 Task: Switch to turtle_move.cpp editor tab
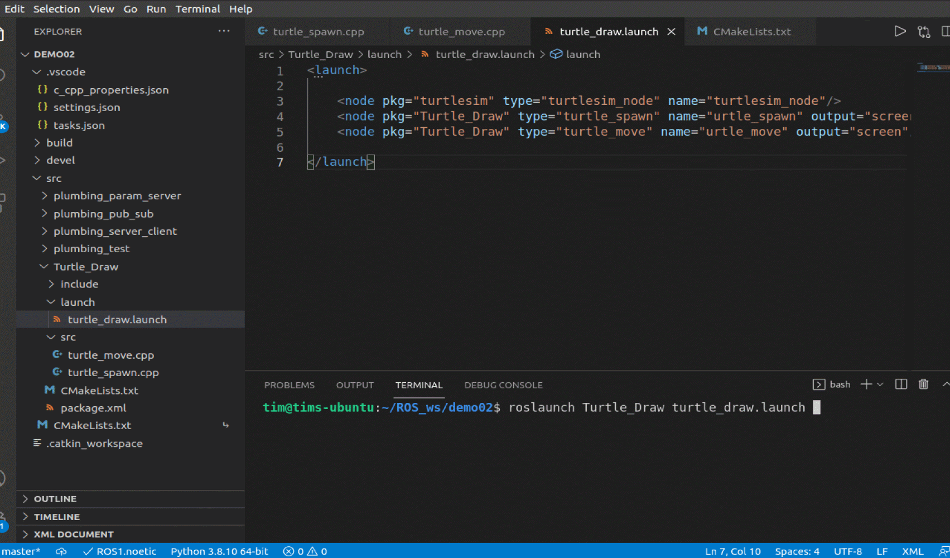coord(461,32)
